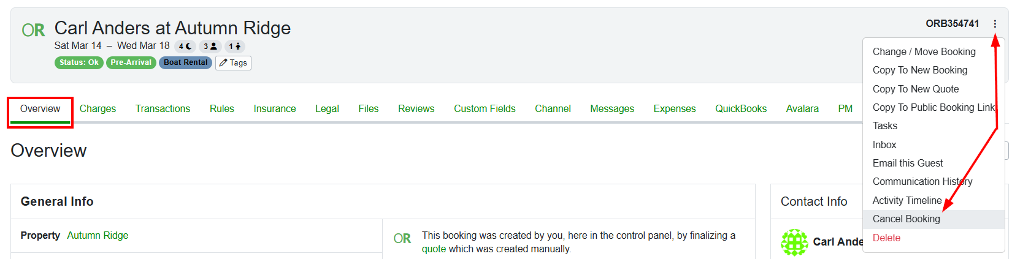Screen dimensions: 1012x259
Task: Switch to the Overview tab
Action: [x=40, y=109]
